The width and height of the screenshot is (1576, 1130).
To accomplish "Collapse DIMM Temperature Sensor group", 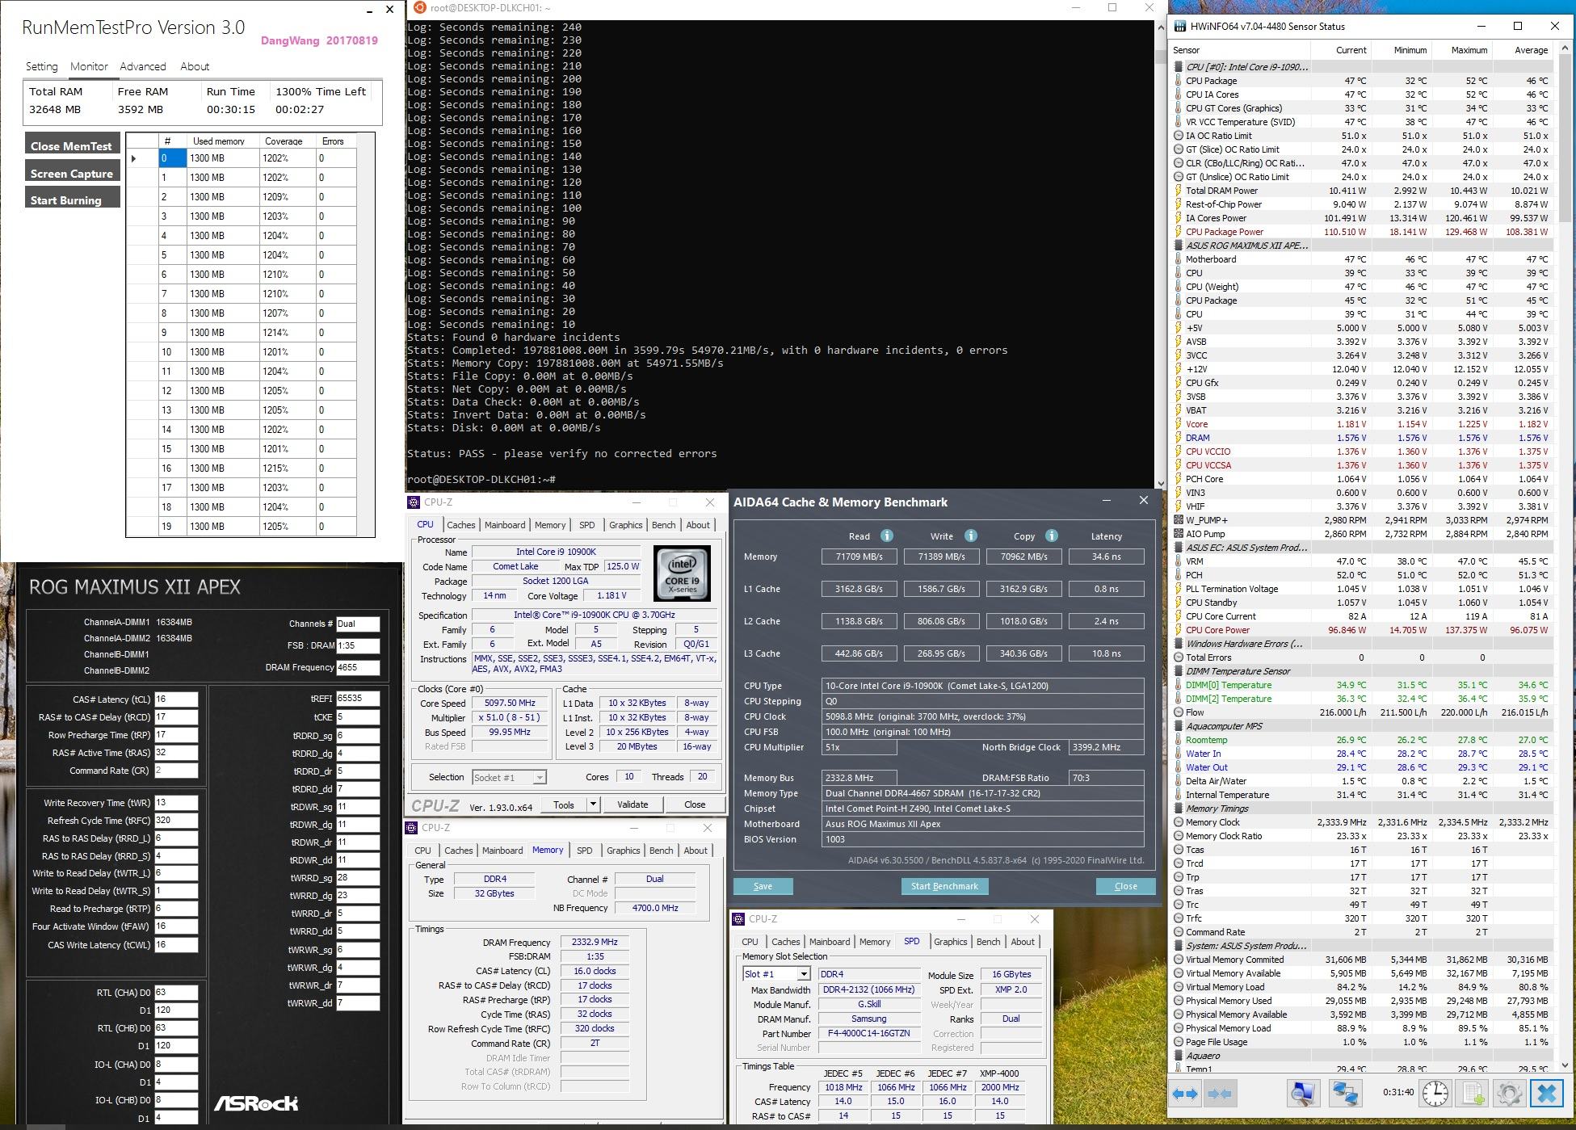I will click(x=1179, y=671).
